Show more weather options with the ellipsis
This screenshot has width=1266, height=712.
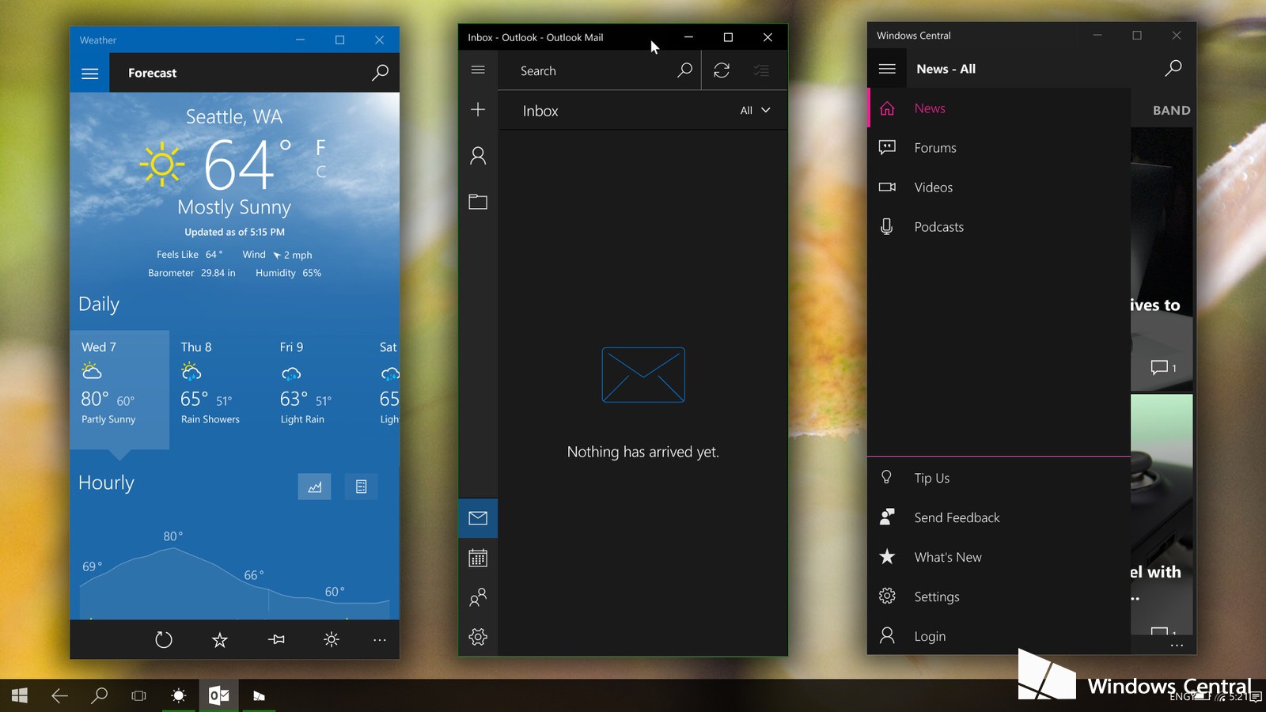click(x=380, y=639)
